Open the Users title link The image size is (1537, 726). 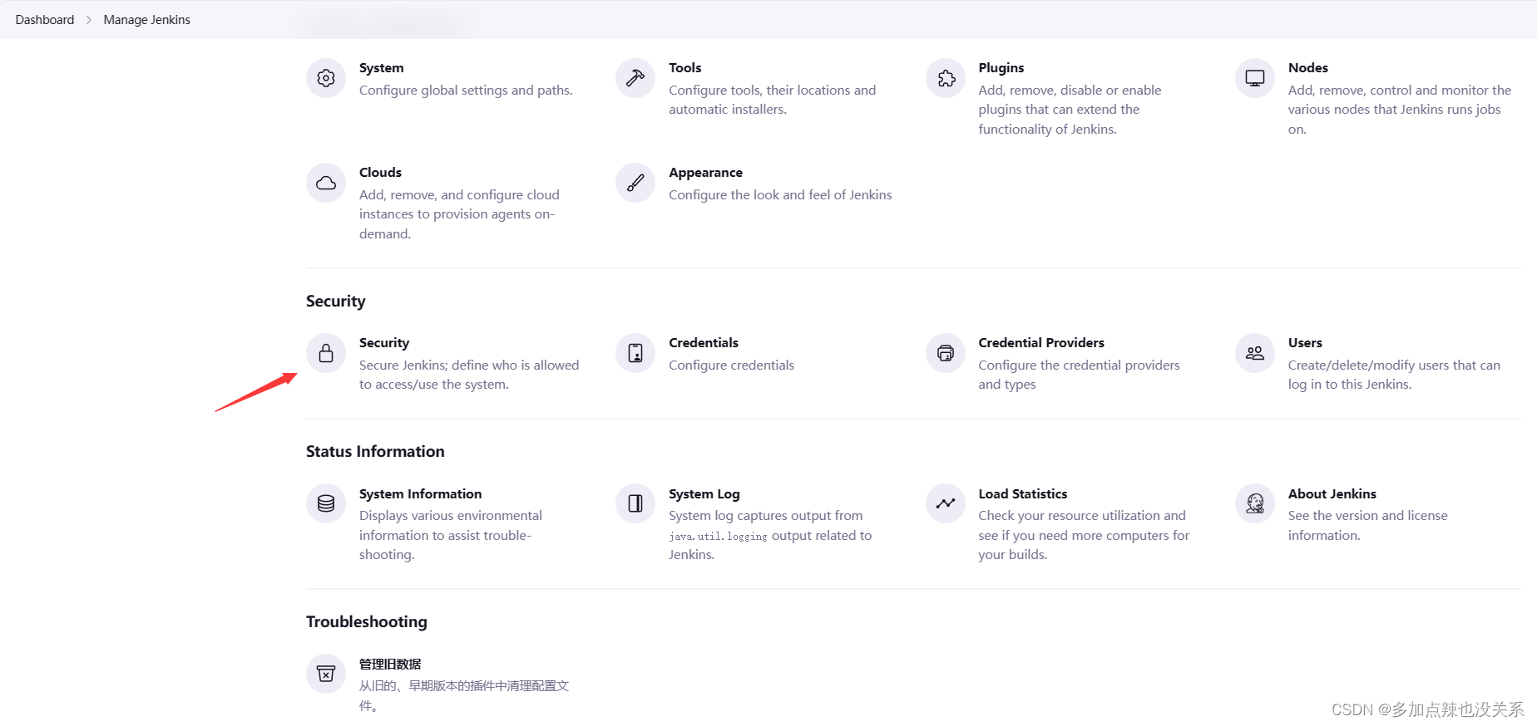tap(1305, 343)
